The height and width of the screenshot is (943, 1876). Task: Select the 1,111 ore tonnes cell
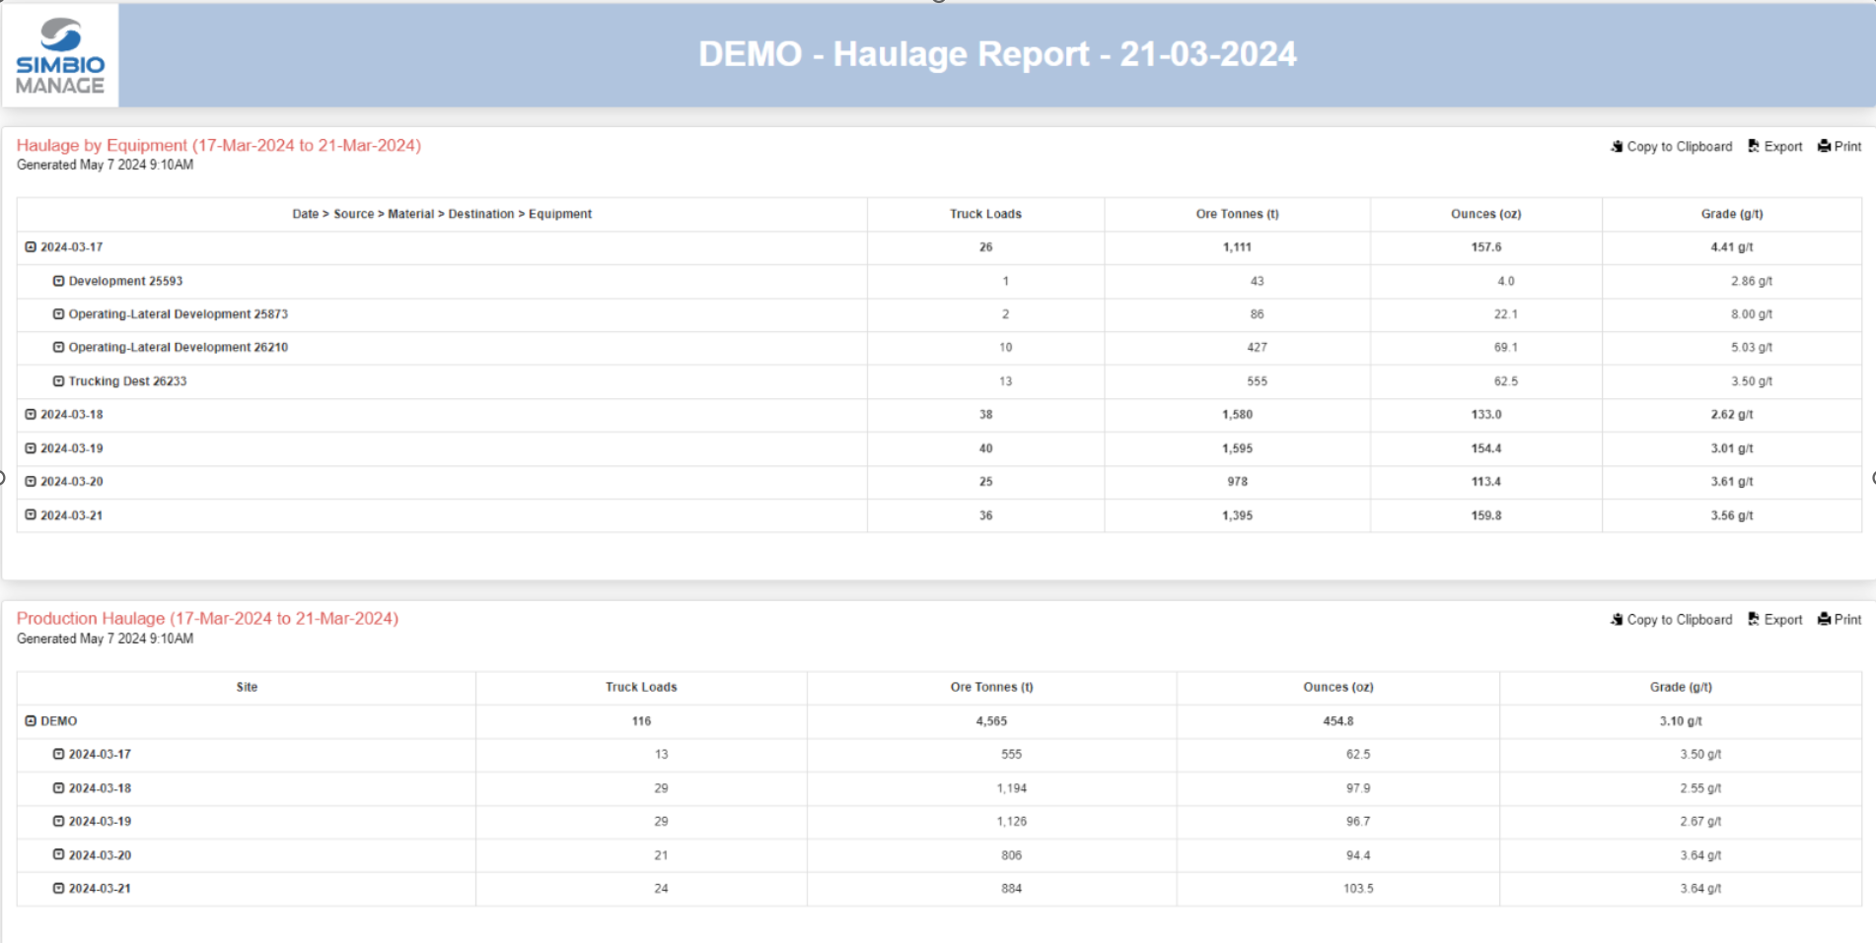(x=1237, y=247)
